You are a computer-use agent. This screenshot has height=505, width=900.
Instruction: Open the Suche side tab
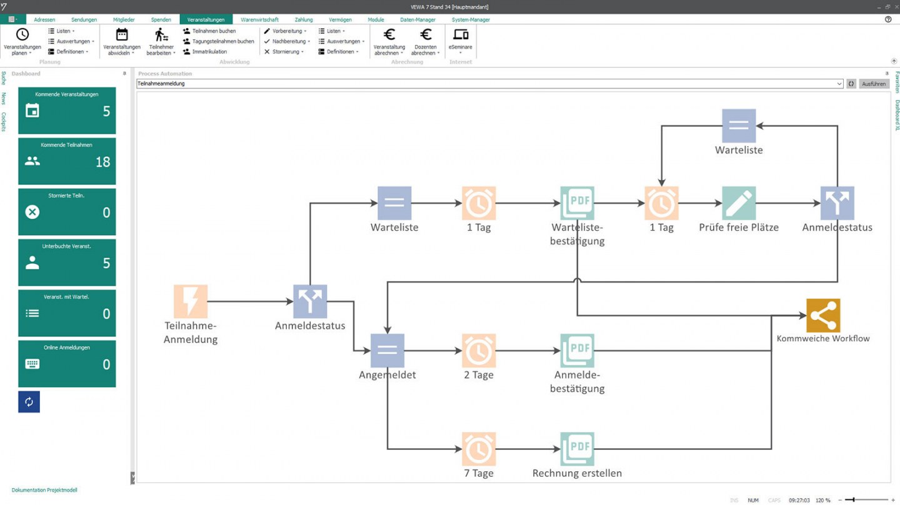[x=4, y=77]
